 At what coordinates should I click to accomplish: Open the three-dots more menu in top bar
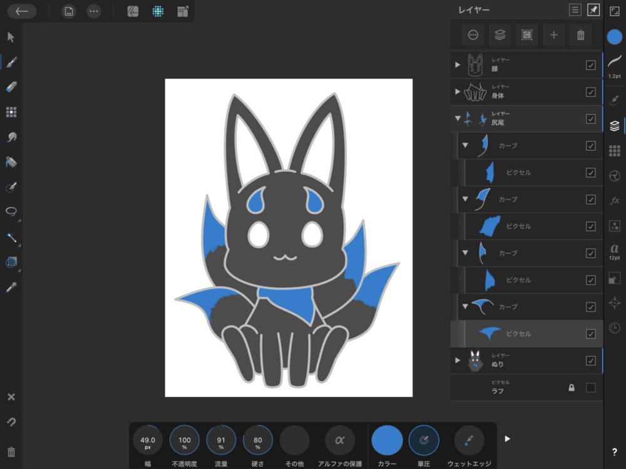pos(94,11)
